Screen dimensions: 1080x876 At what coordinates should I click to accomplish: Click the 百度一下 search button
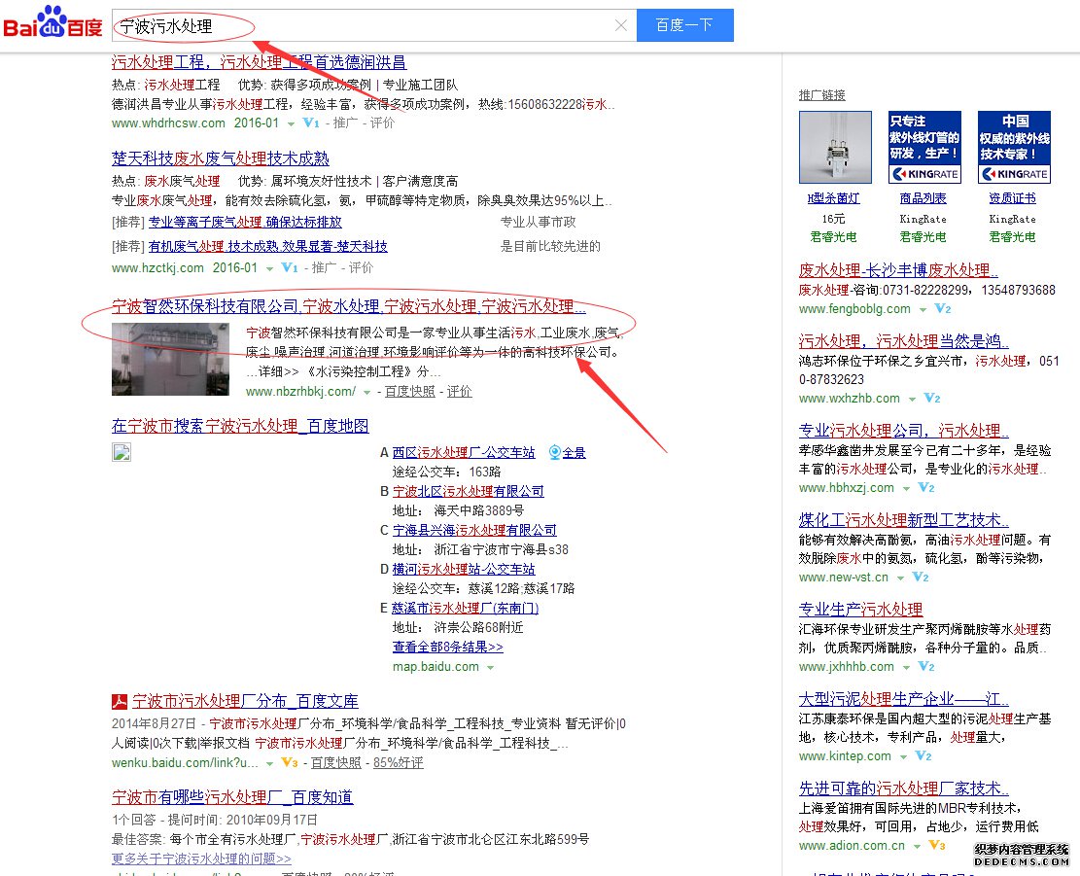pos(684,25)
